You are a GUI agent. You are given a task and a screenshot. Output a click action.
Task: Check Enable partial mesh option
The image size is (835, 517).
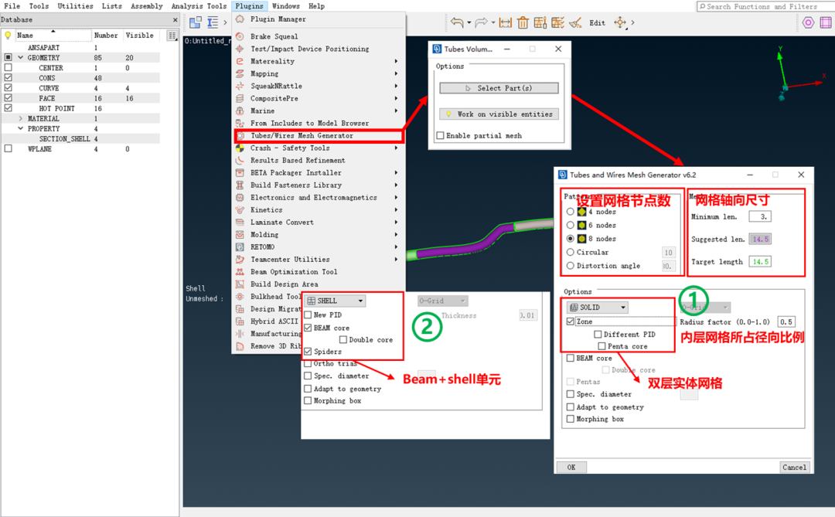click(441, 136)
